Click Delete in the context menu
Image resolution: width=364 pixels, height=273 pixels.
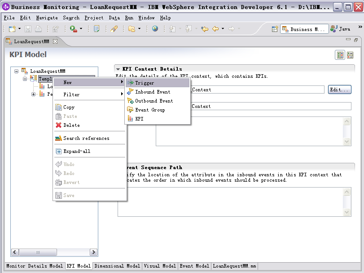tap(89, 125)
